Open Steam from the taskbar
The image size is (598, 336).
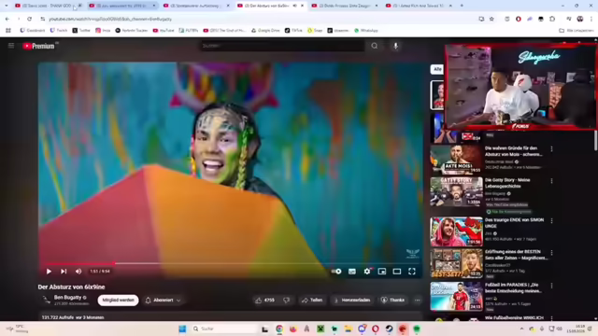[389, 329]
